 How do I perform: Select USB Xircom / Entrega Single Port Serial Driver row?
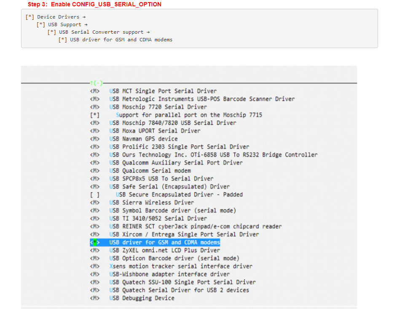174,234
